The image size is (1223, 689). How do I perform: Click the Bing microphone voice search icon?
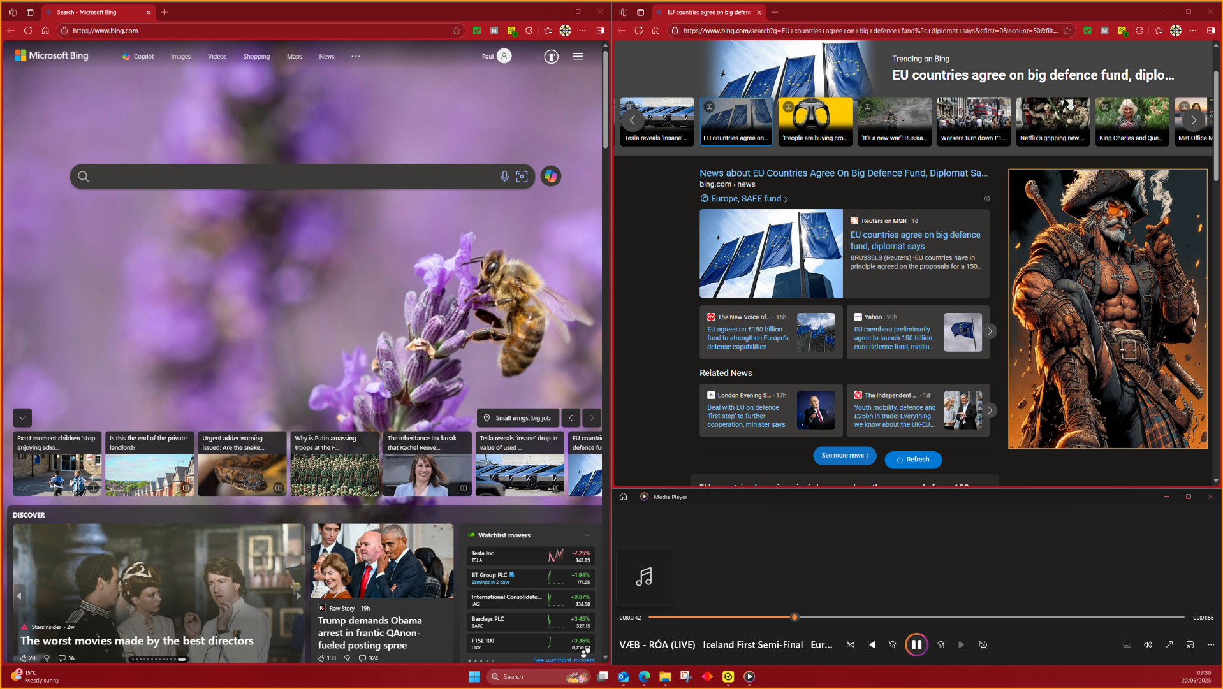(504, 177)
